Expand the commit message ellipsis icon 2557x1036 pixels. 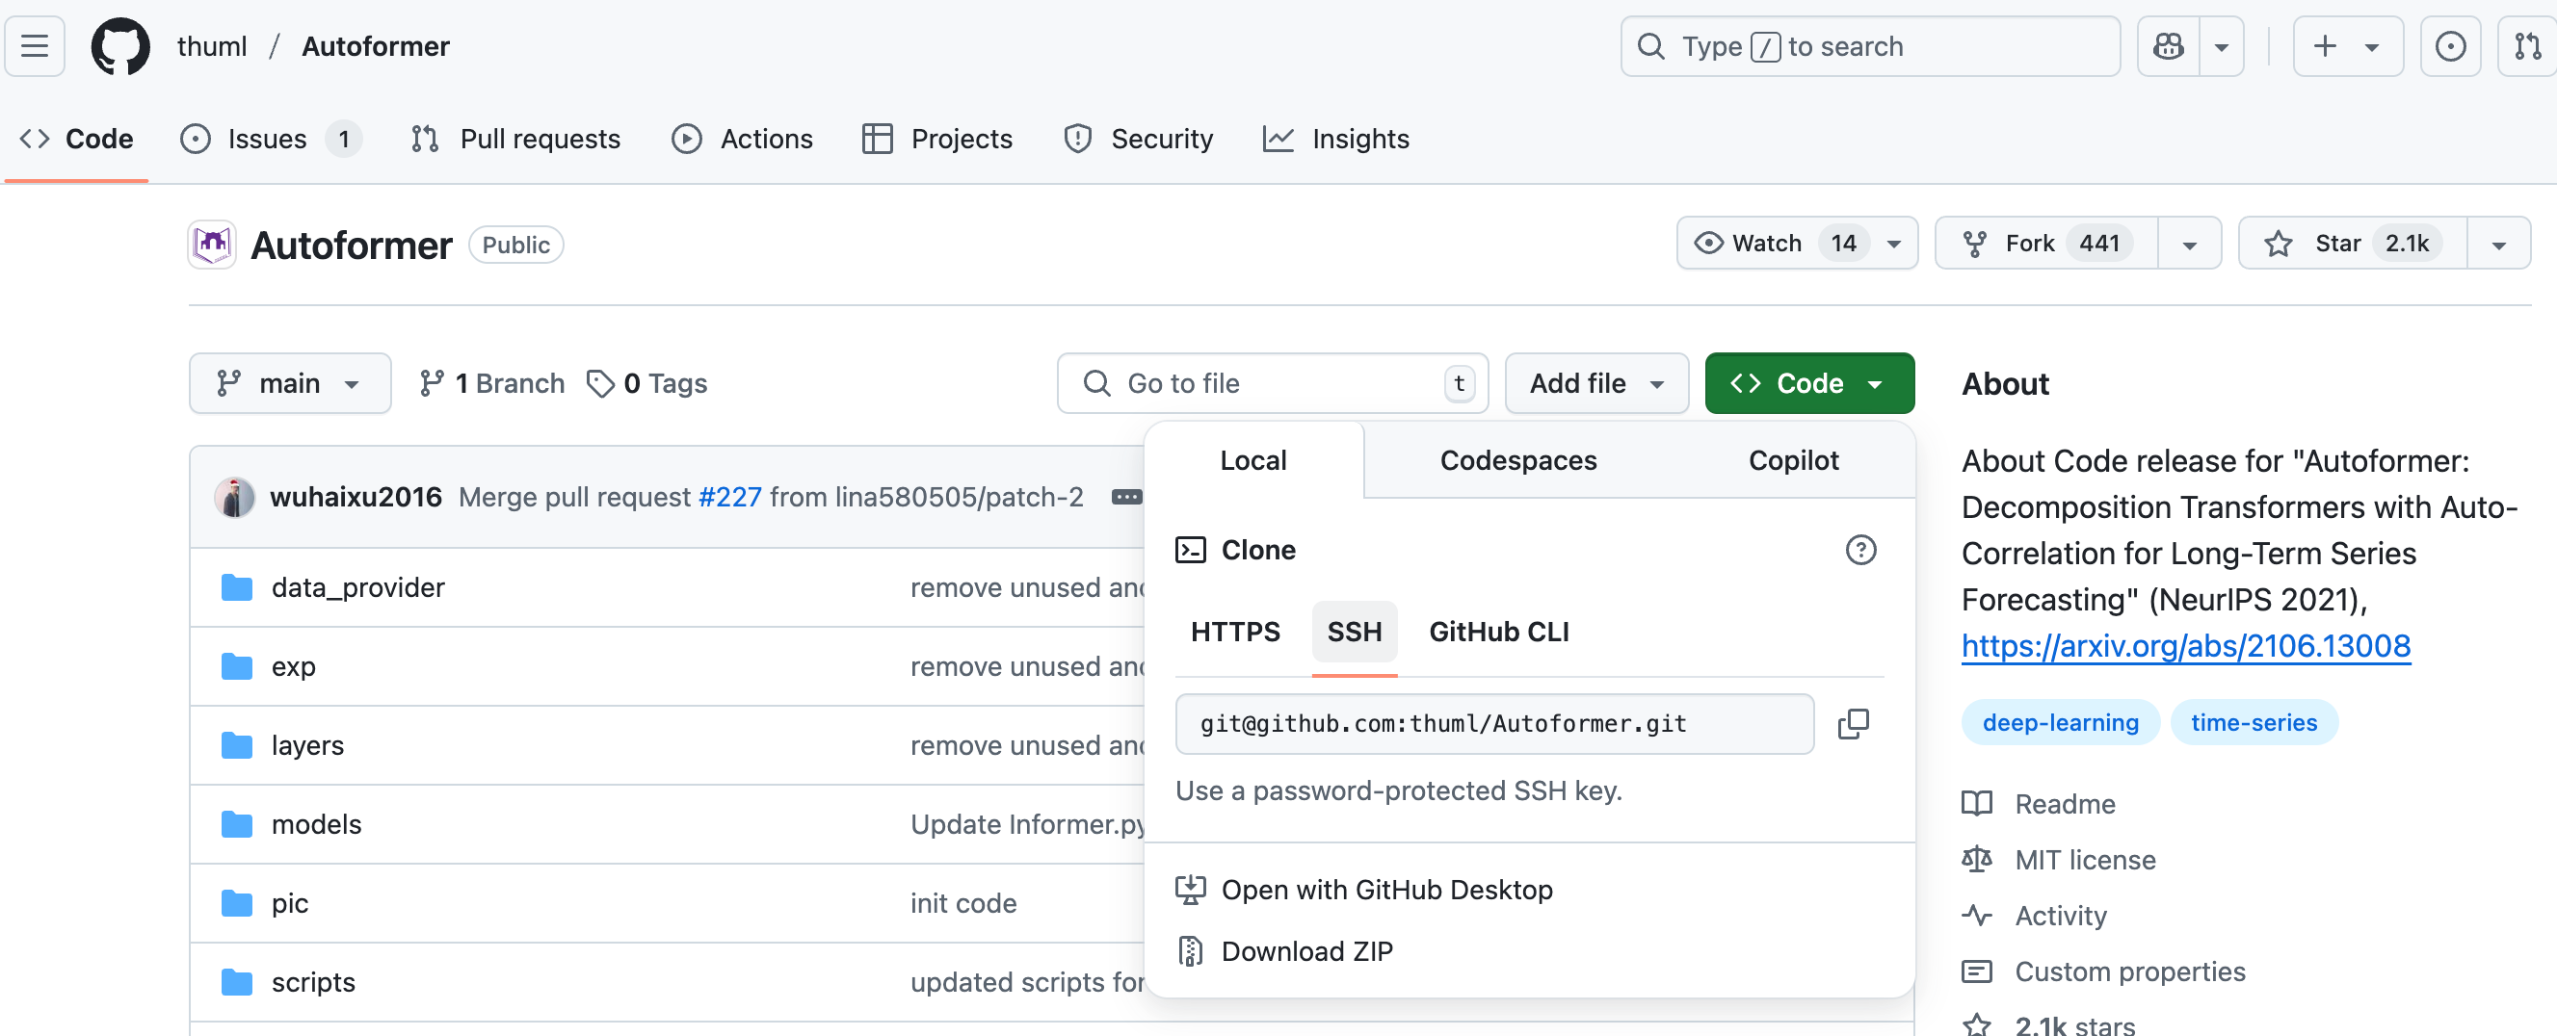pyautogui.click(x=1125, y=497)
